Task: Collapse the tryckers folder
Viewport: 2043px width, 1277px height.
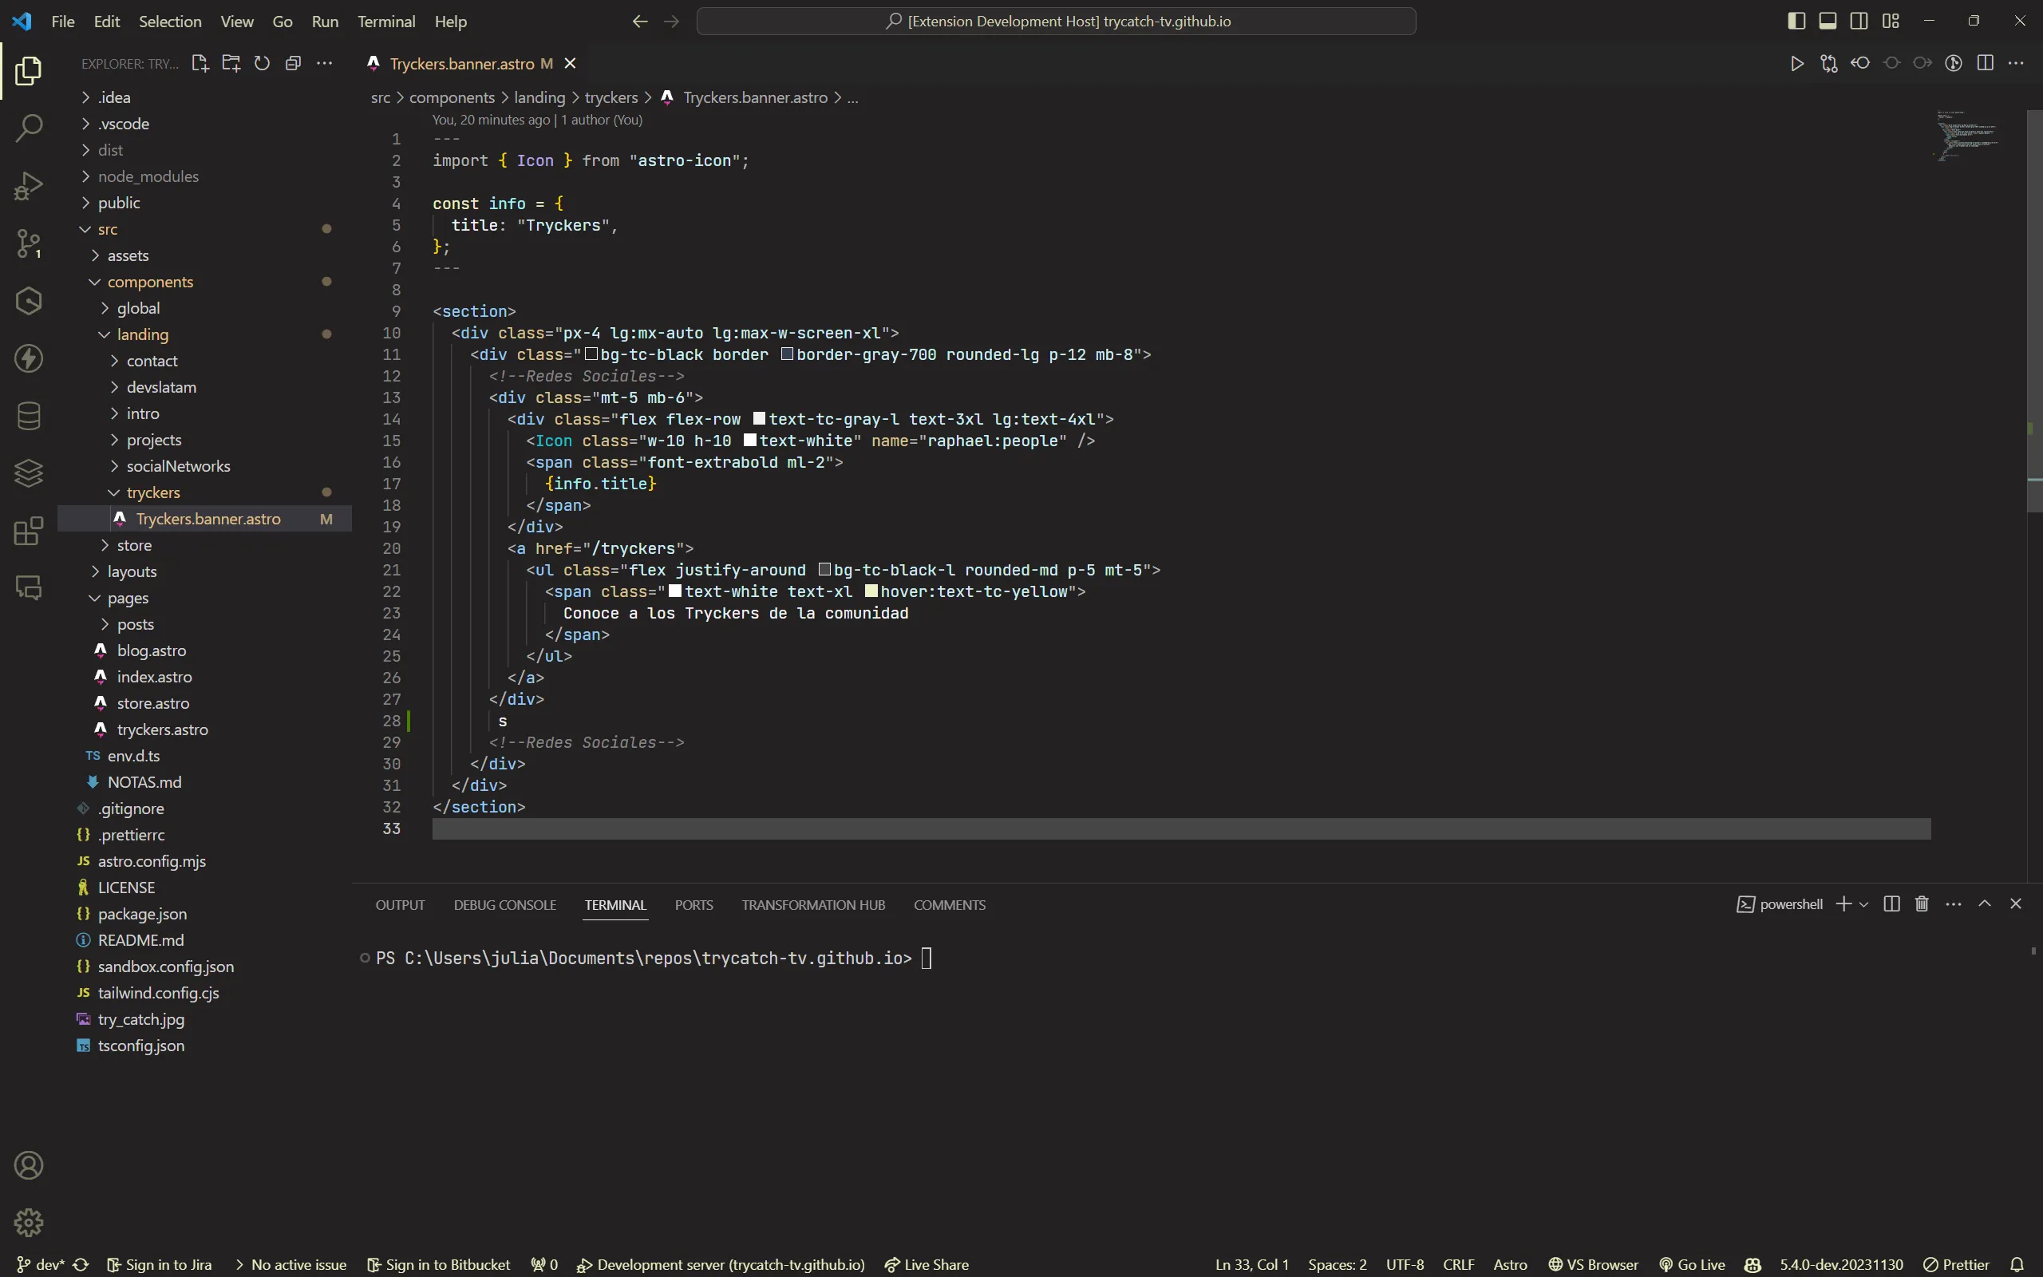Action: [204, 492]
